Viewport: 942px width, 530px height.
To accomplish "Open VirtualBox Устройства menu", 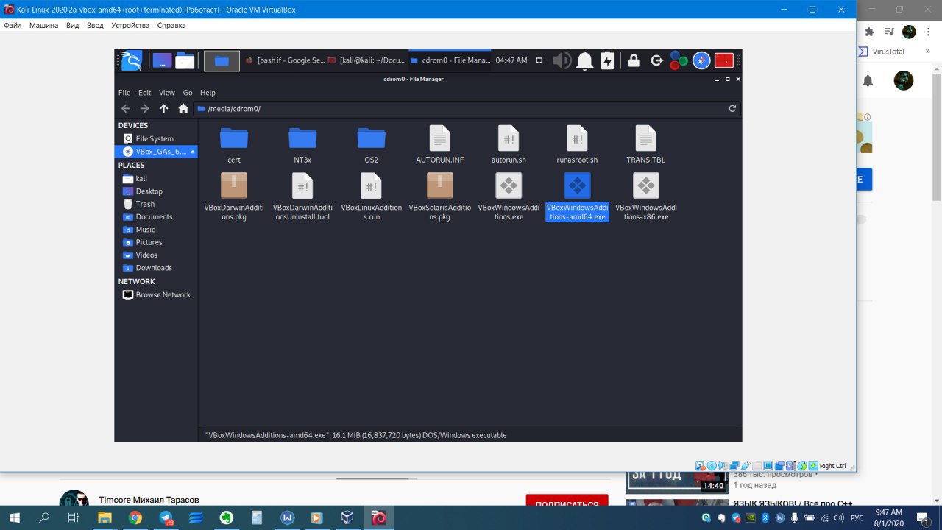I will click(x=130, y=25).
